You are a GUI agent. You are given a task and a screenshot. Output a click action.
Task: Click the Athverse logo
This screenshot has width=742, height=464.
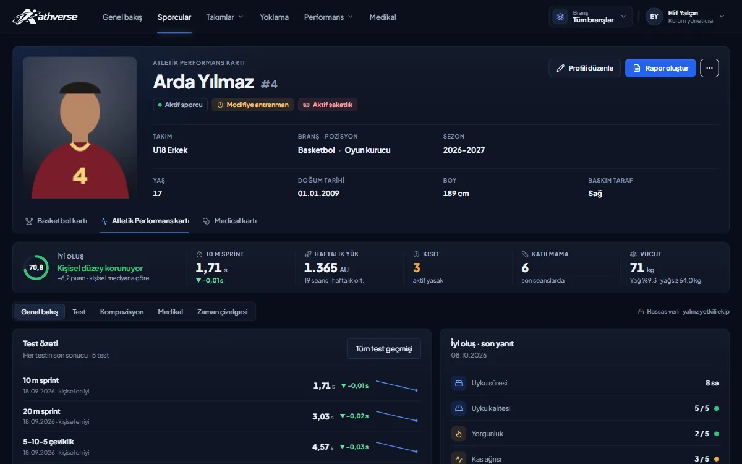45,17
